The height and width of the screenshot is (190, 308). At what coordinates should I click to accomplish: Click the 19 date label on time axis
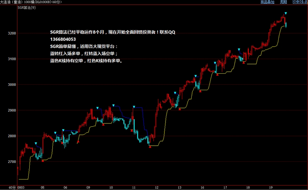coord(271,188)
